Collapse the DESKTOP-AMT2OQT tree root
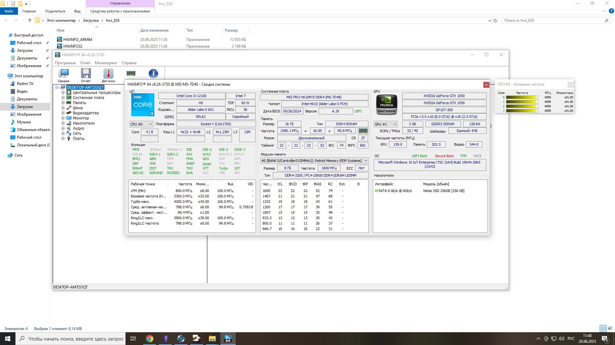Viewport: 615px width, 345px height. [57, 88]
